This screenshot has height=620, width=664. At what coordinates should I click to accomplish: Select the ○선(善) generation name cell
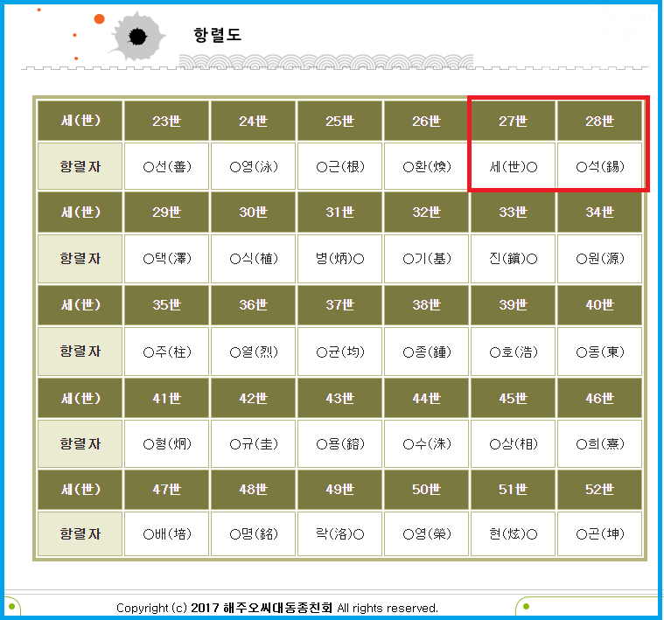(166, 166)
